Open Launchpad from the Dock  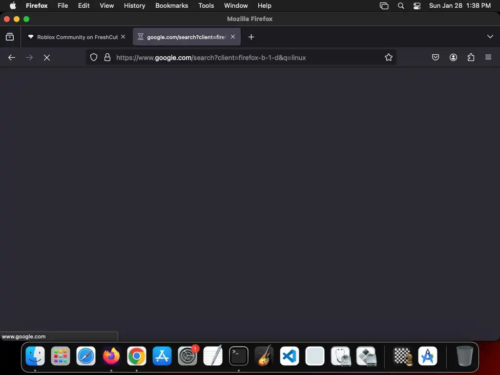pyautogui.click(x=60, y=356)
